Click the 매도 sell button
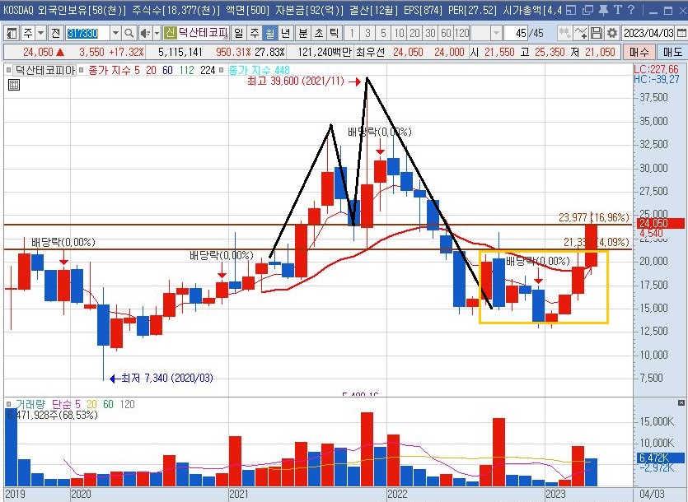Viewport: 688px width, 502px height. pos(672,52)
